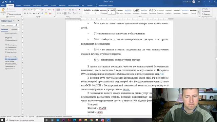Click the Center alignment icon
Screen dimensions: 217x122
click(x=60, y=13)
